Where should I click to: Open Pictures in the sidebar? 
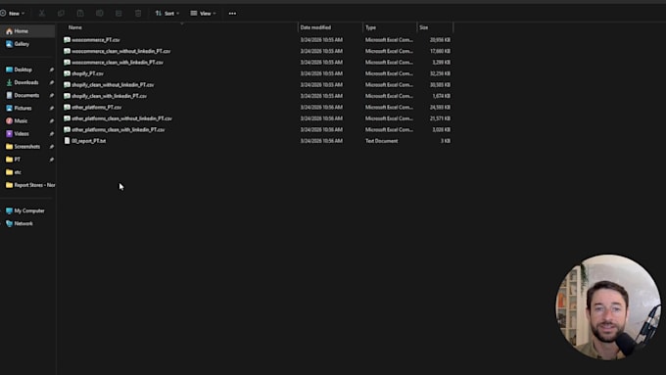tap(24, 108)
